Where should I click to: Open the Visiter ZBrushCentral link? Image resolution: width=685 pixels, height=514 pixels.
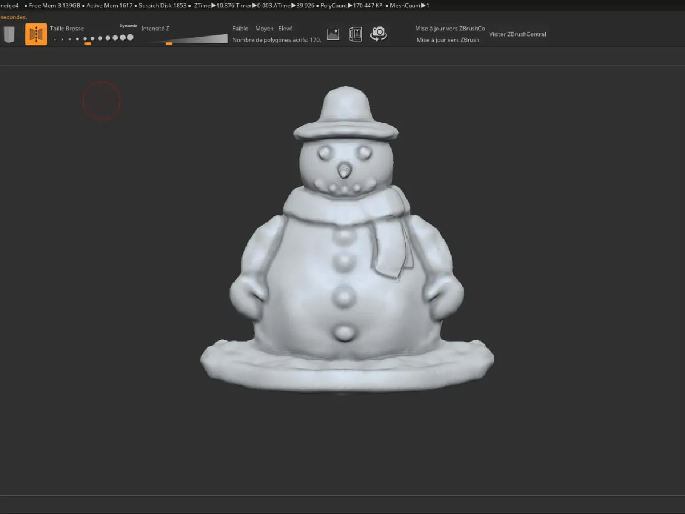pos(518,34)
